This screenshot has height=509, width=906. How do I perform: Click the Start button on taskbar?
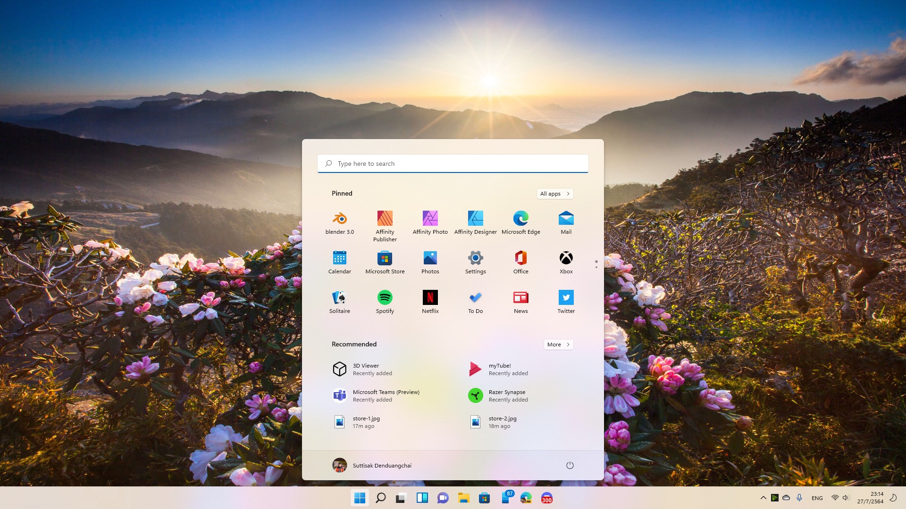pos(360,498)
